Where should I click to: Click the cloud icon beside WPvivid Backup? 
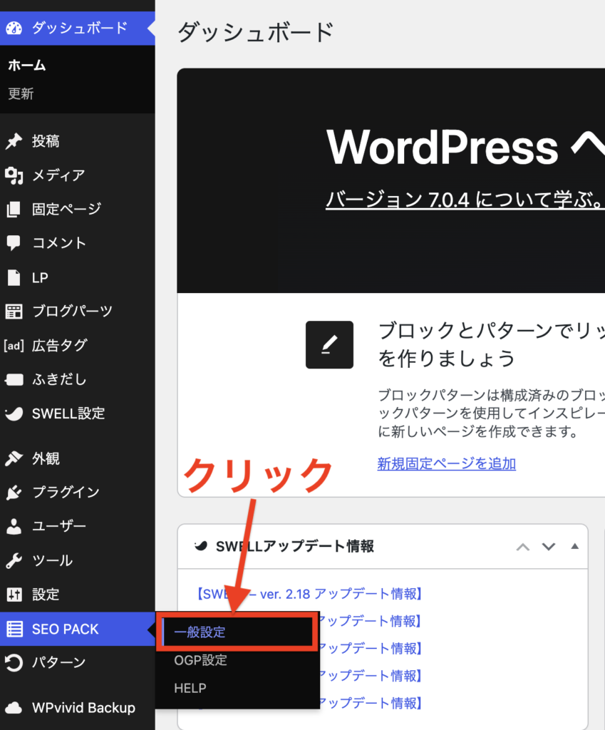[14, 708]
